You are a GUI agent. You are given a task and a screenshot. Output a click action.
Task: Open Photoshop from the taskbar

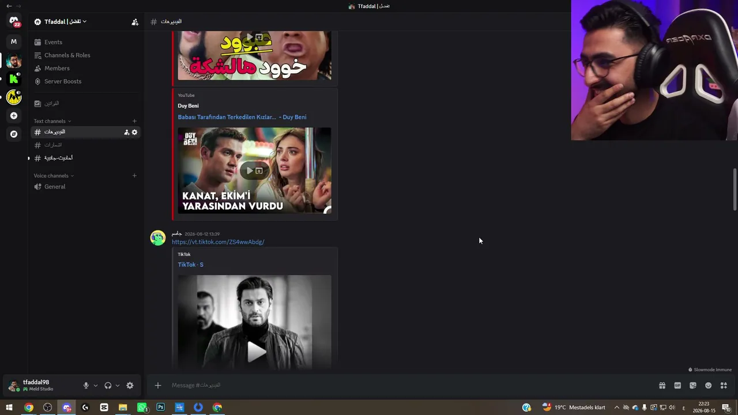point(160,408)
